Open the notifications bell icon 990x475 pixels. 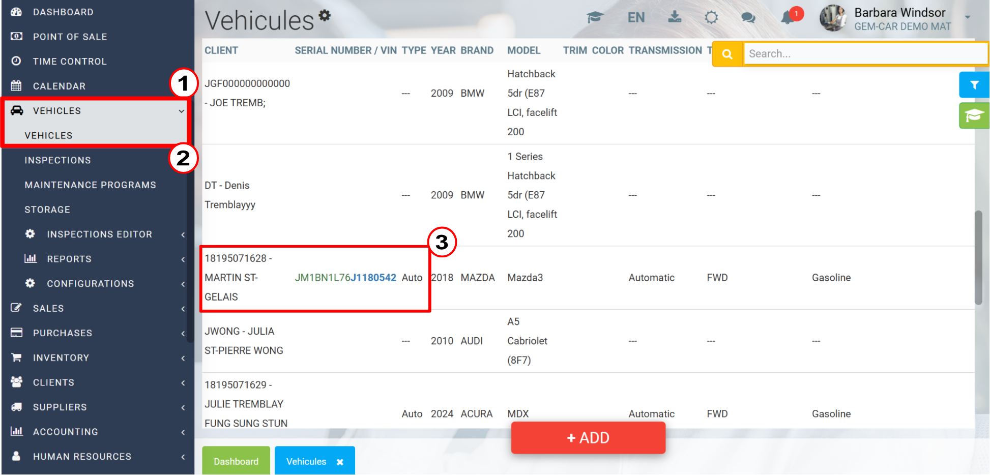[x=788, y=17]
